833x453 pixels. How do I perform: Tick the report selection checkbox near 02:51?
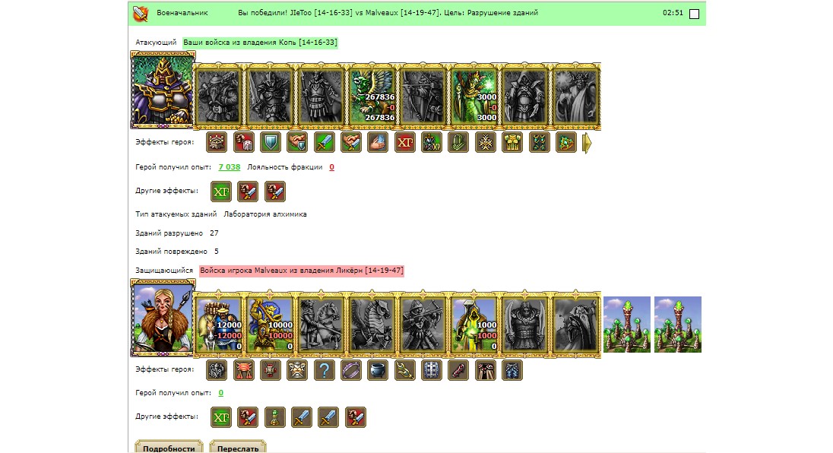coord(694,14)
